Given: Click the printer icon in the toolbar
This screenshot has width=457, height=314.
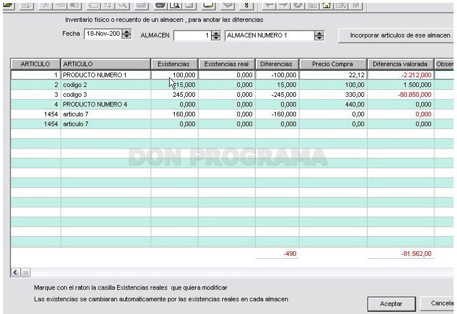Looking at the screenshot, I should coord(160,5).
